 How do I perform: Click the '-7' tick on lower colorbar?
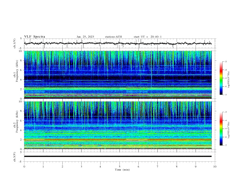tap(225, 145)
